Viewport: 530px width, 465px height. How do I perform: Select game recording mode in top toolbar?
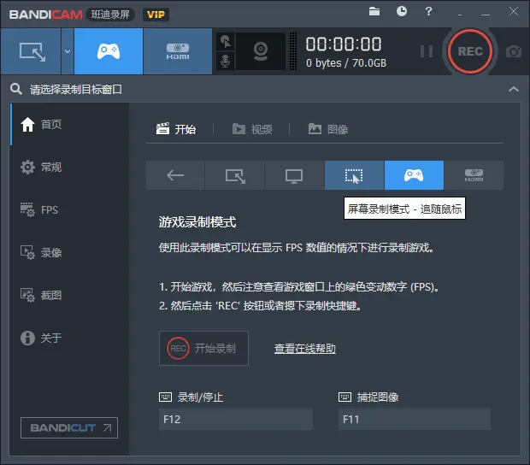tap(109, 51)
